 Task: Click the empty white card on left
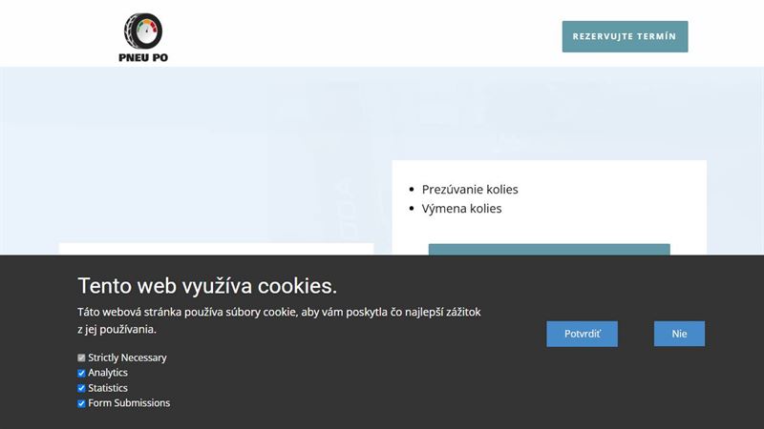(217, 249)
